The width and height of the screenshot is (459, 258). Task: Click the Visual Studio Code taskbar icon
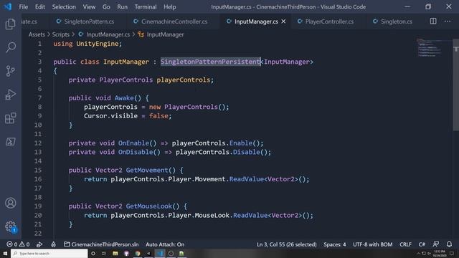(160, 253)
